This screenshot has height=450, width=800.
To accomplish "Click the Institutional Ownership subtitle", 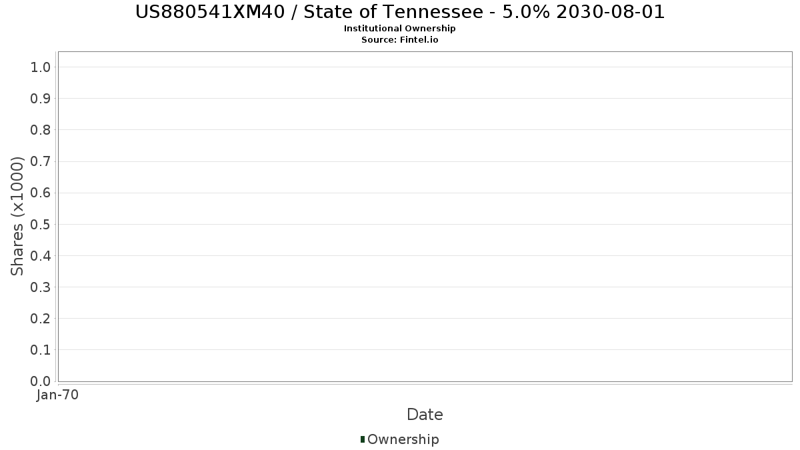I will pyautogui.click(x=400, y=29).
